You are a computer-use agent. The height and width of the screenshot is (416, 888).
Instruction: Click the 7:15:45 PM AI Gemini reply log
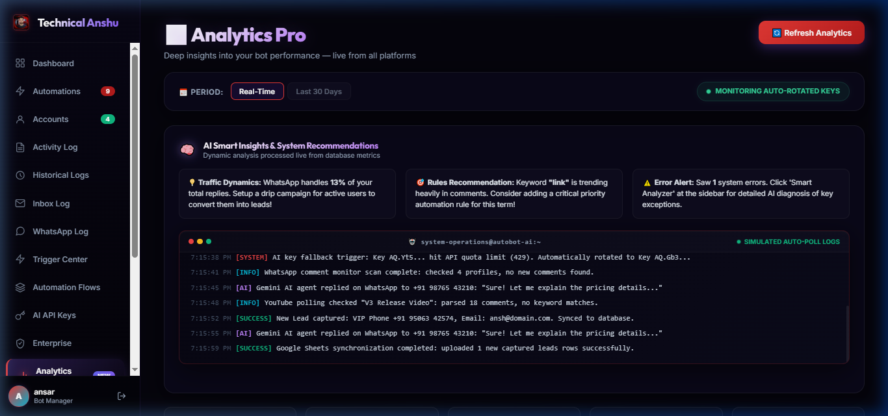(x=426, y=288)
